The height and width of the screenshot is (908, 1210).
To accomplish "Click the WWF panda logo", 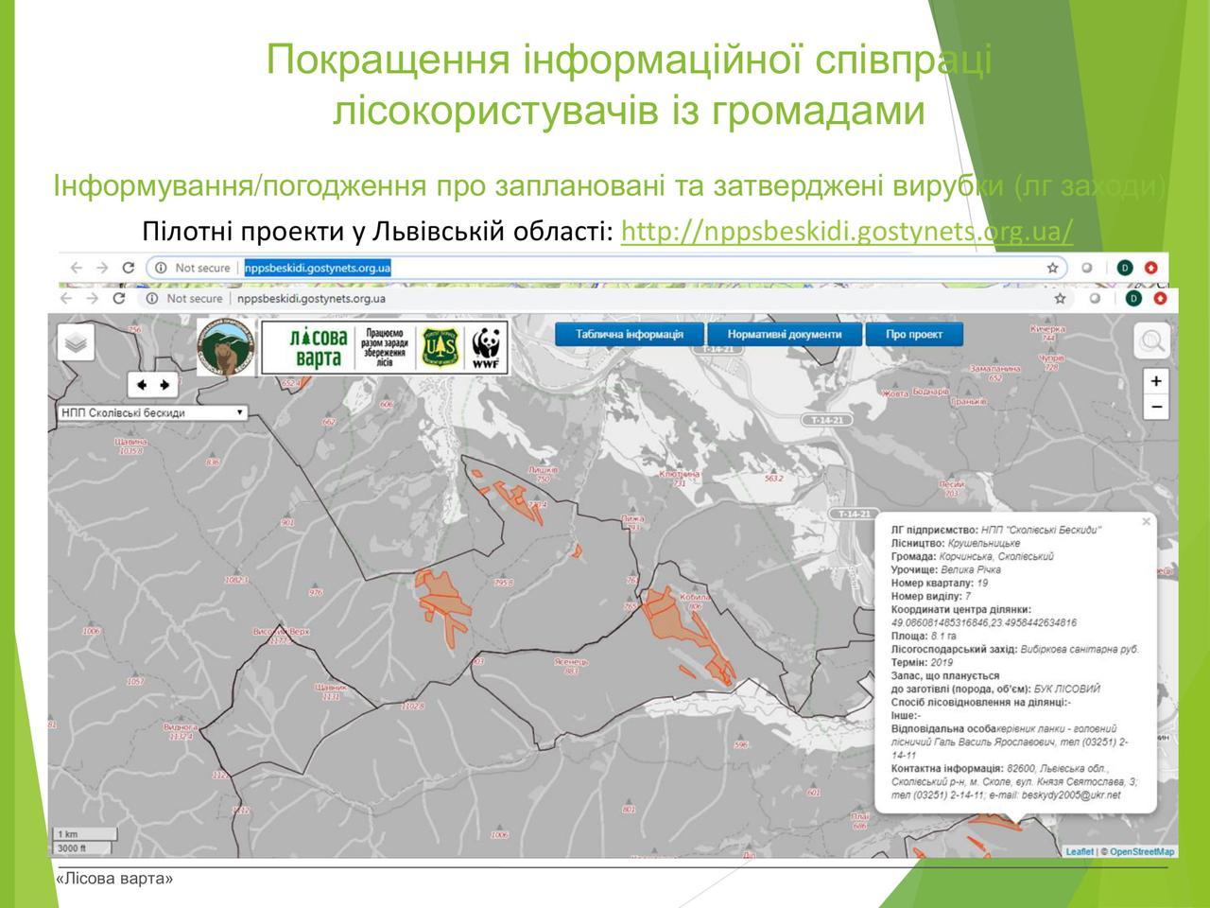I will pos(486,347).
